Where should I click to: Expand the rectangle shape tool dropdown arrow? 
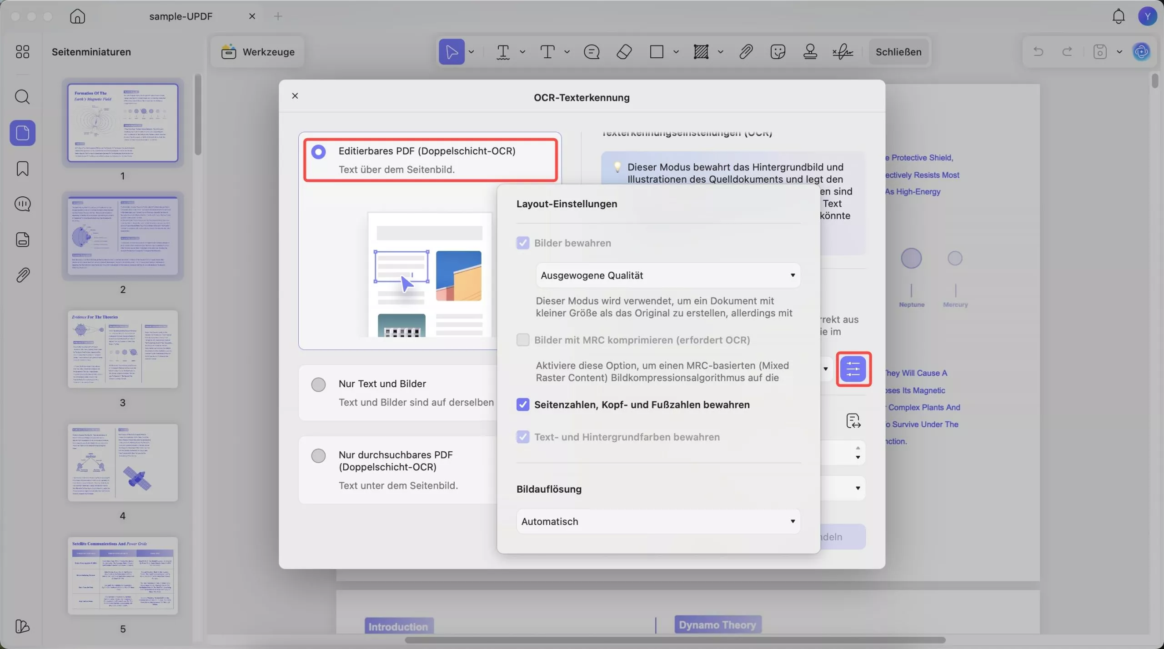676,52
